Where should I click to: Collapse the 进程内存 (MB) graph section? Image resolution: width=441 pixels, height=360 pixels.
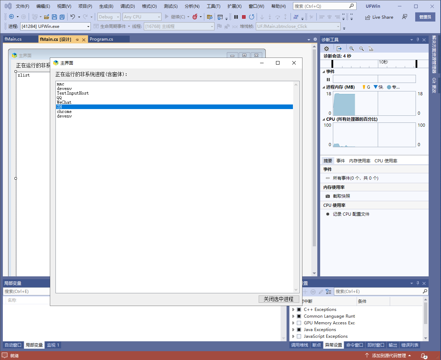(x=324, y=87)
